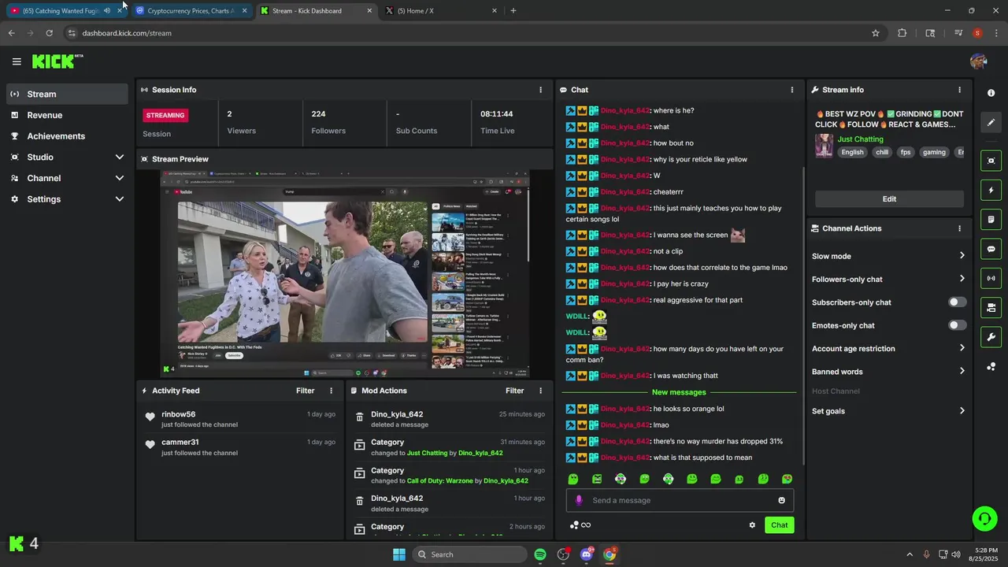This screenshot has height=567, width=1008.
Task: Open the Activity Feed Filter
Action: (305, 391)
